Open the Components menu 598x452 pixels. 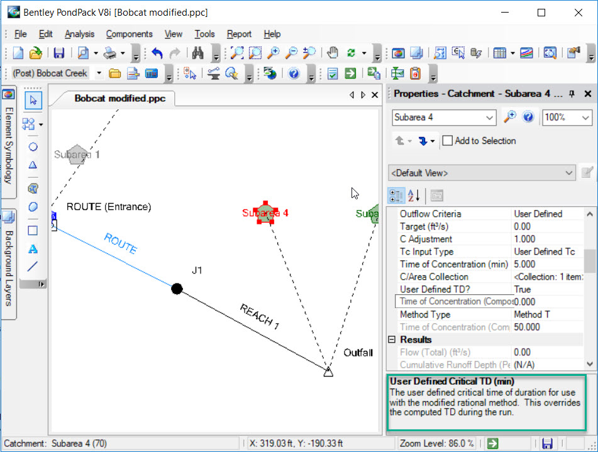click(130, 34)
